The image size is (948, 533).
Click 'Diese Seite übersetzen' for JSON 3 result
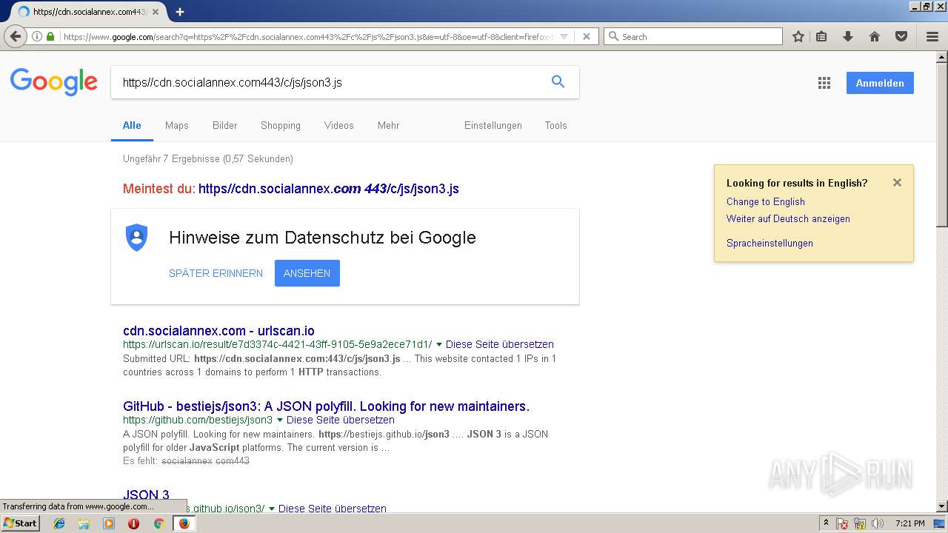pyautogui.click(x=333, y=509)
